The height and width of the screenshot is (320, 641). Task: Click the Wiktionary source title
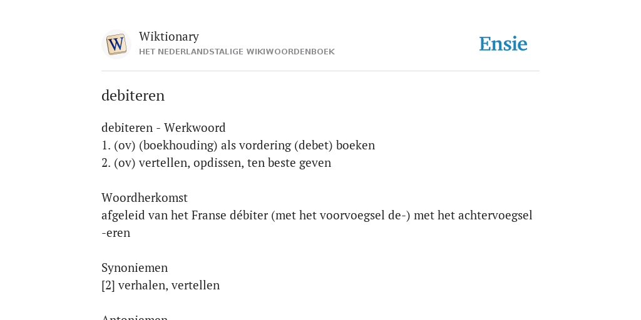[169, 36]
